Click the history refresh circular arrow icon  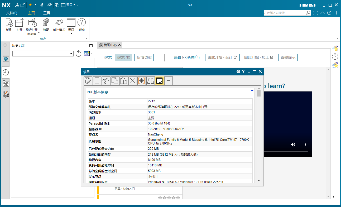[x=78, y=54]
